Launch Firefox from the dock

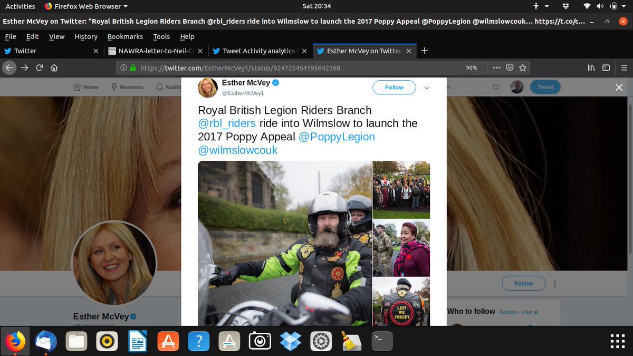15,341
